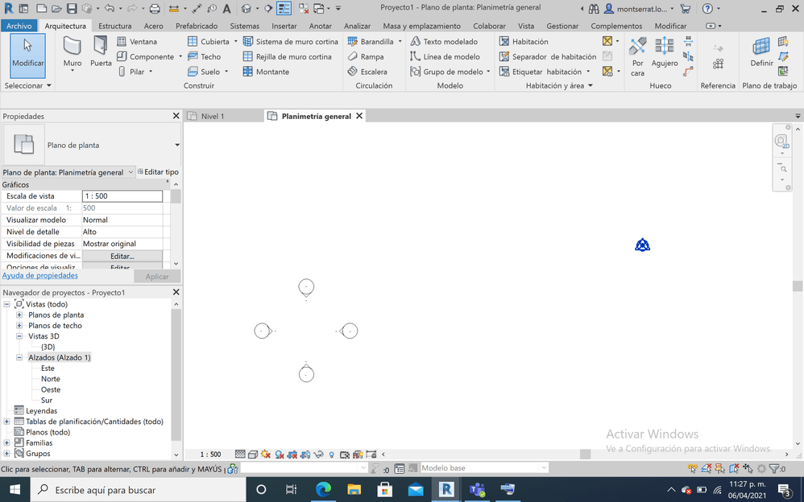This screenshot has height=502, width=804.
Task: Select the Rampa tool
Action: click(x=366, y=56)
